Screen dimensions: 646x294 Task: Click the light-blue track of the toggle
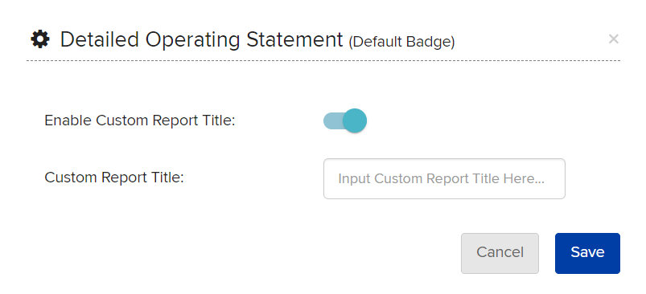[333, 120]
